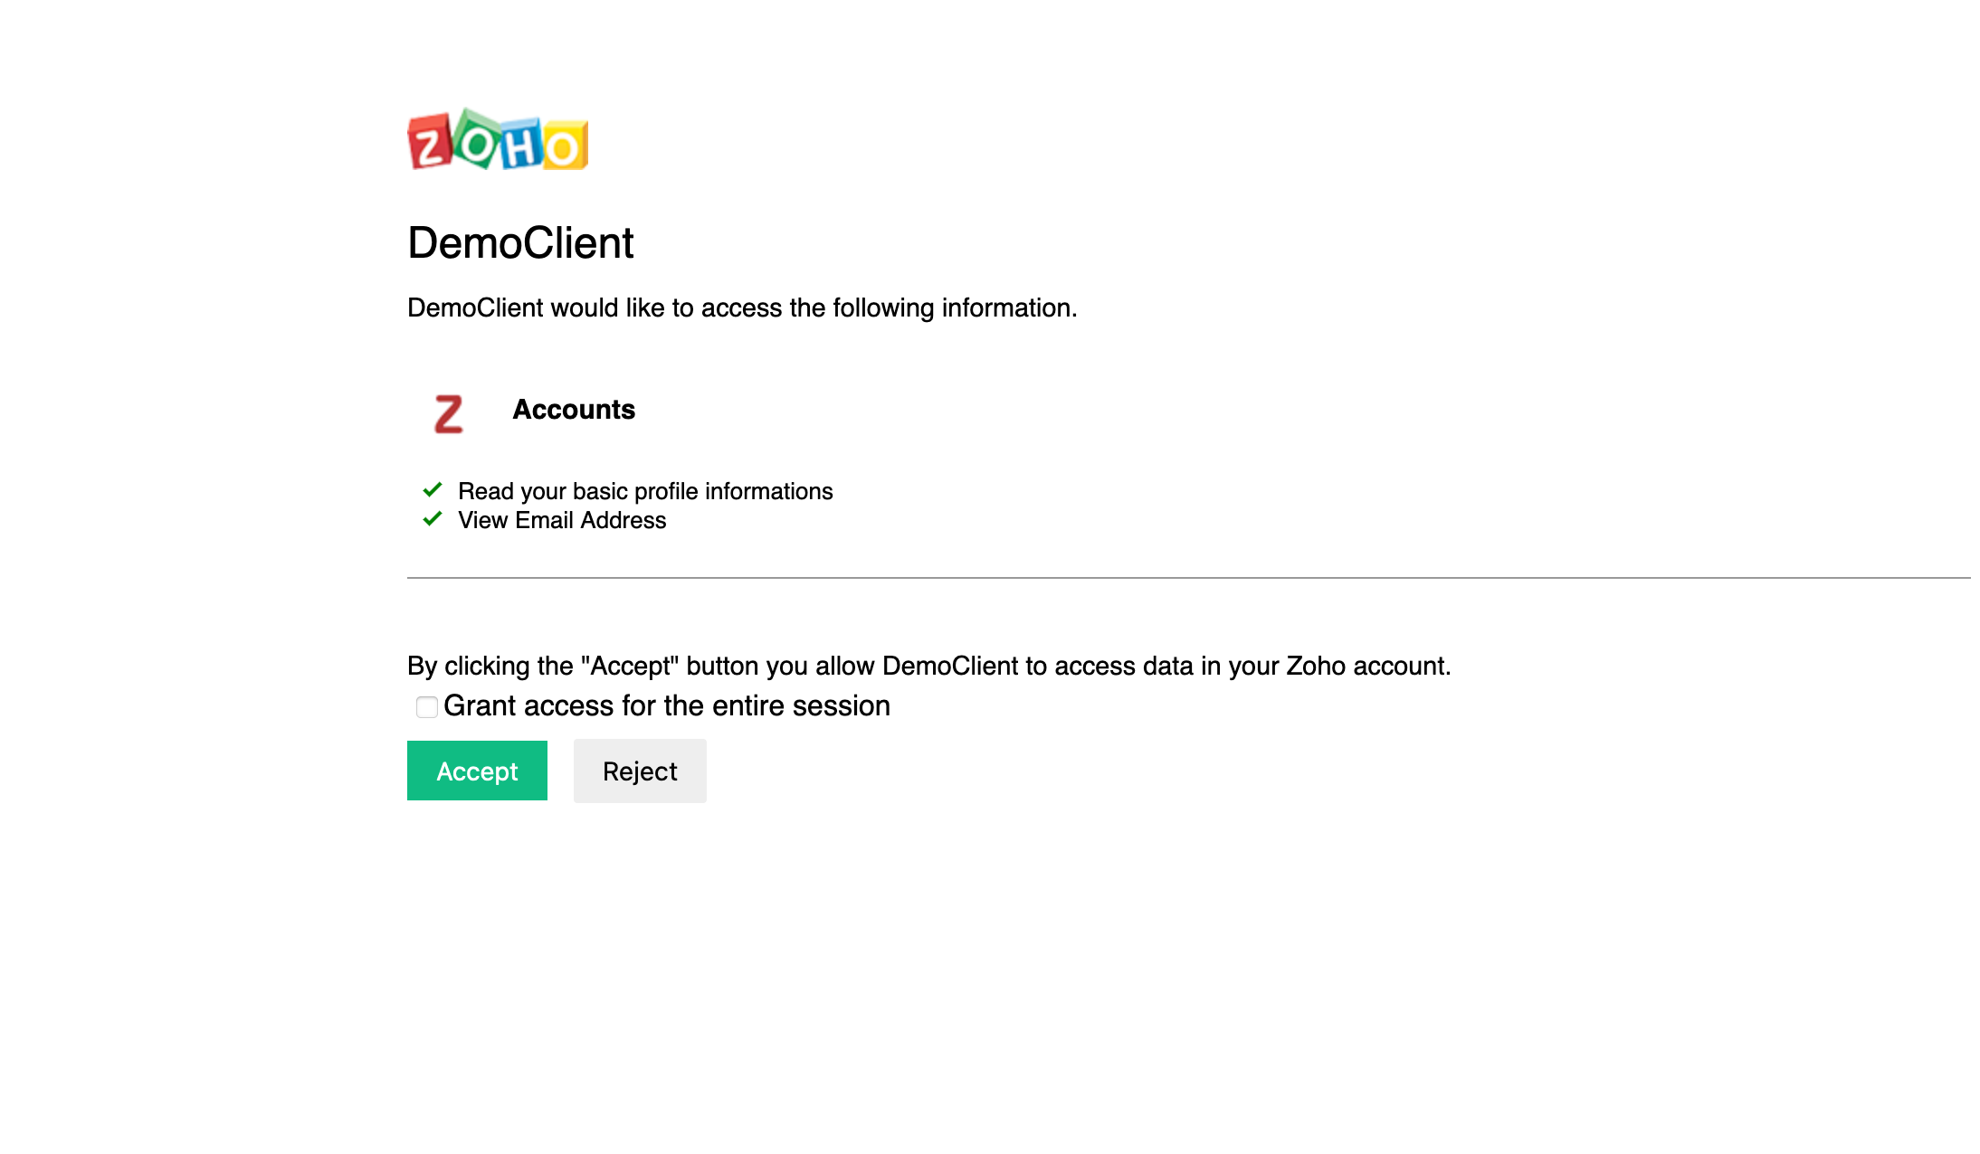Click the Zoho logo
1980x1154 pixels.
click(x=497, y=142)
